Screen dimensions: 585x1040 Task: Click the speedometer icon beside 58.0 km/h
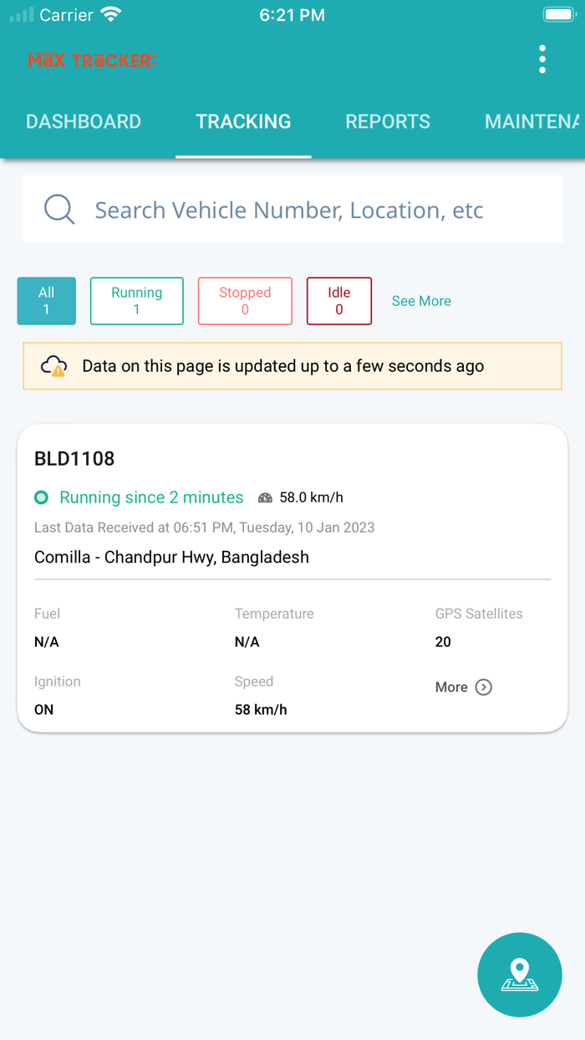[x=266, y=497]
